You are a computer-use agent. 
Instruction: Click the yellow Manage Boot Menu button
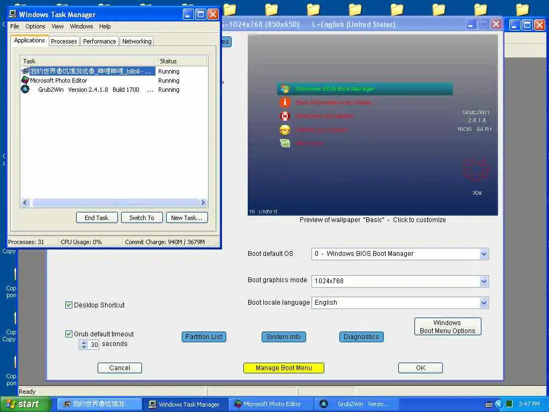click(284, 368)
